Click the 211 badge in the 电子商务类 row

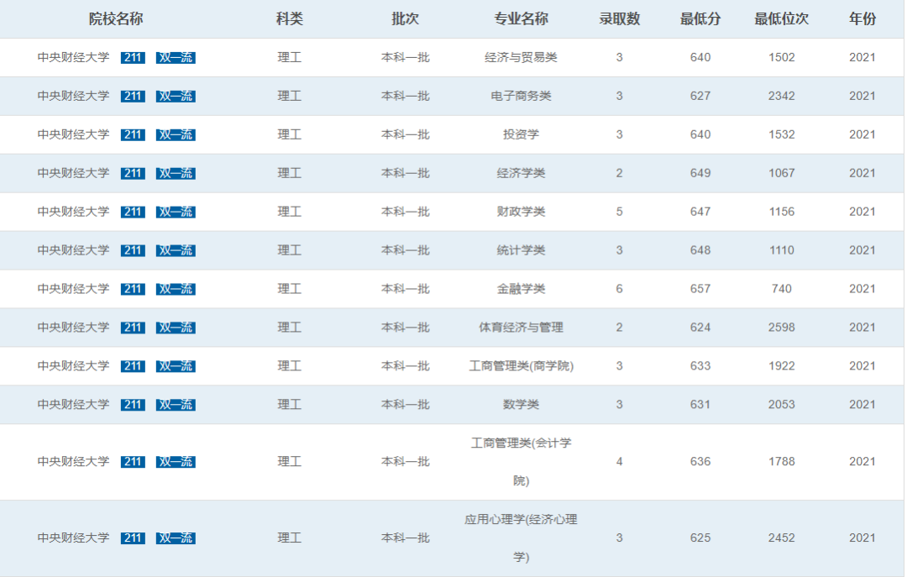[x=133, y=96]
